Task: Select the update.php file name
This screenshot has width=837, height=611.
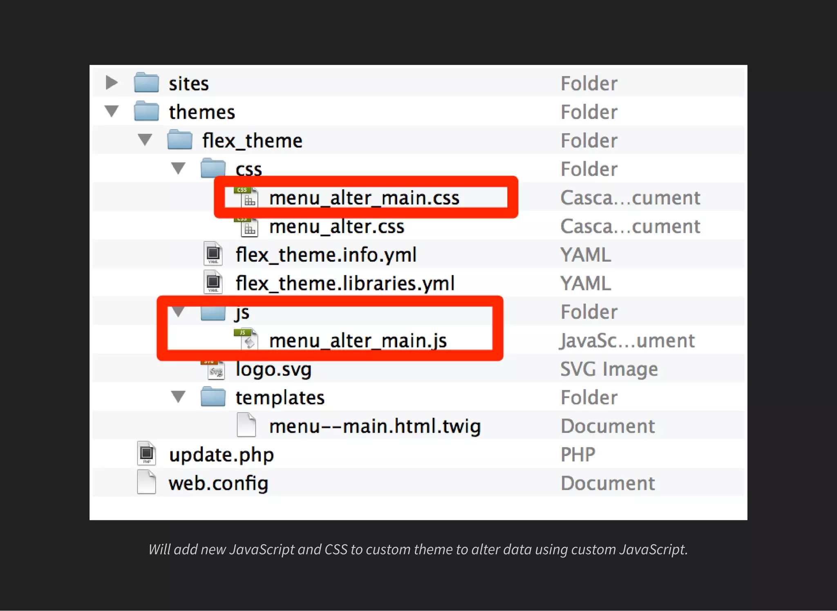Action: [x=221, y=455]
